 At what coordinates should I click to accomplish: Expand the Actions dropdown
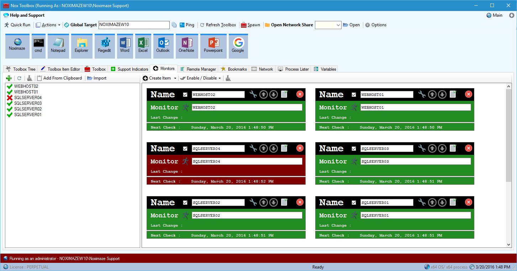(x=48, y=25)
